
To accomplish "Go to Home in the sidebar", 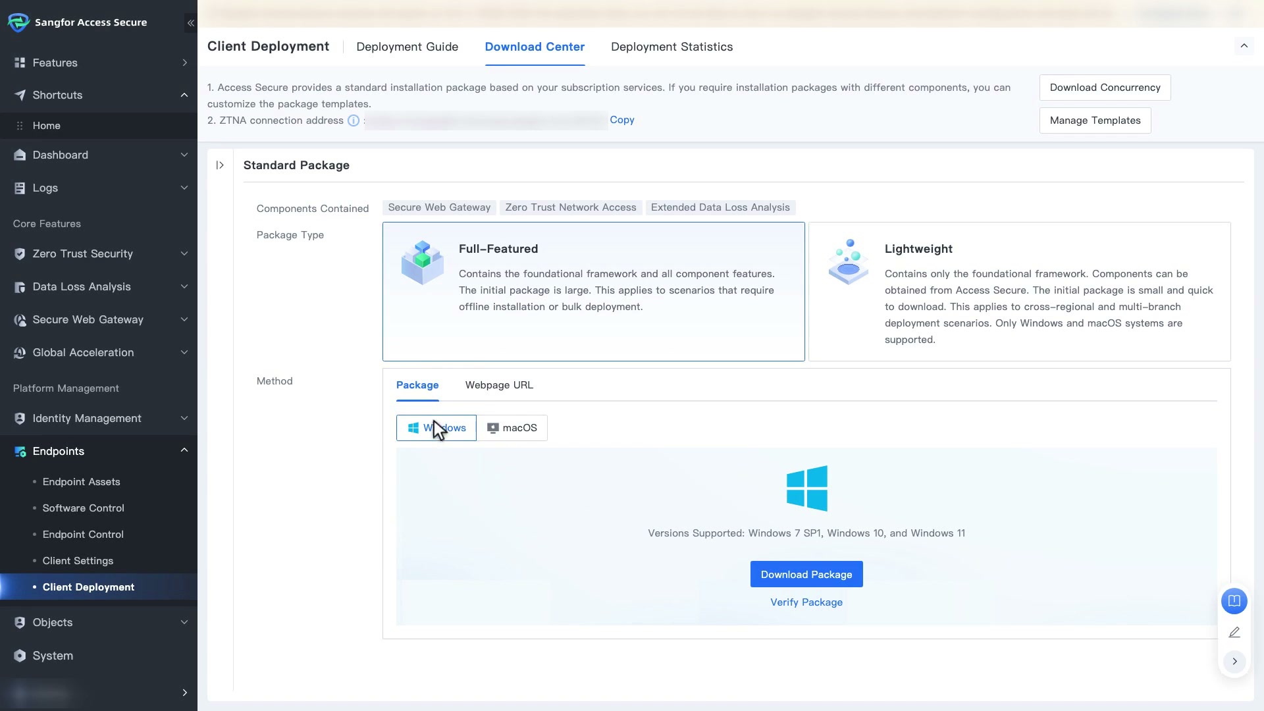I will tap(99, 126).
